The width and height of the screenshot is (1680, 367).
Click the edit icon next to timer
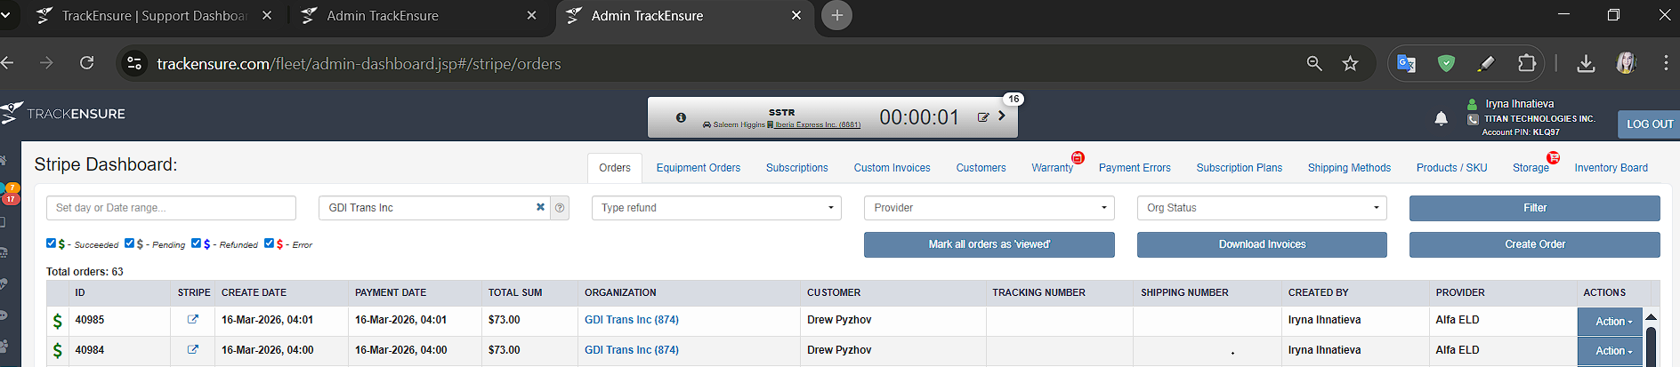point(983,117)
